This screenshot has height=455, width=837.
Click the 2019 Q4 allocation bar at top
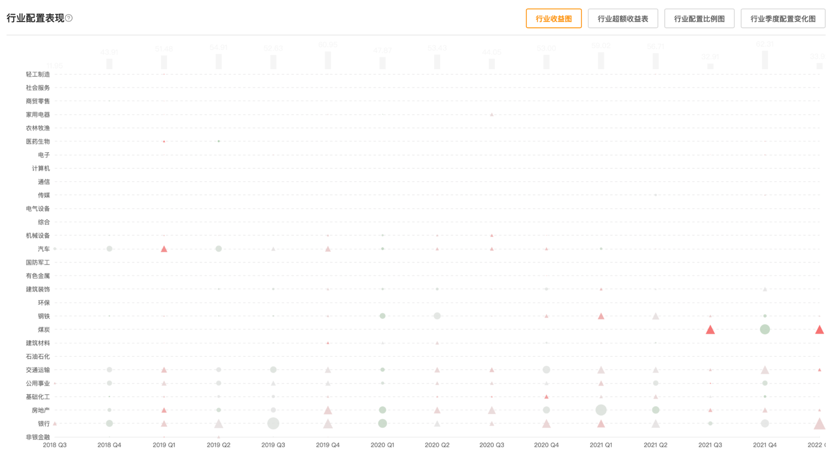[328, 60]
